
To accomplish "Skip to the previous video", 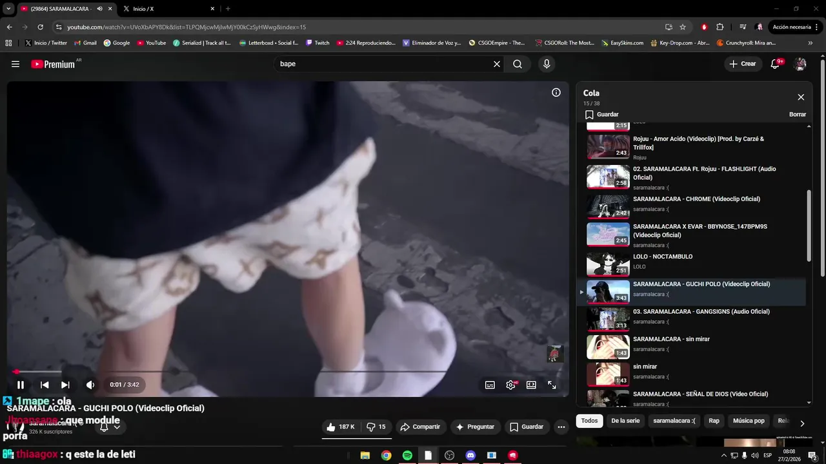I will (x=45, y=385).
